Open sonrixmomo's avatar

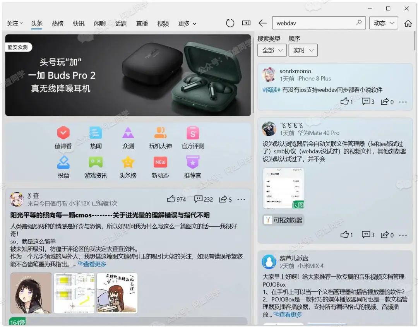[x=269, y=75]
